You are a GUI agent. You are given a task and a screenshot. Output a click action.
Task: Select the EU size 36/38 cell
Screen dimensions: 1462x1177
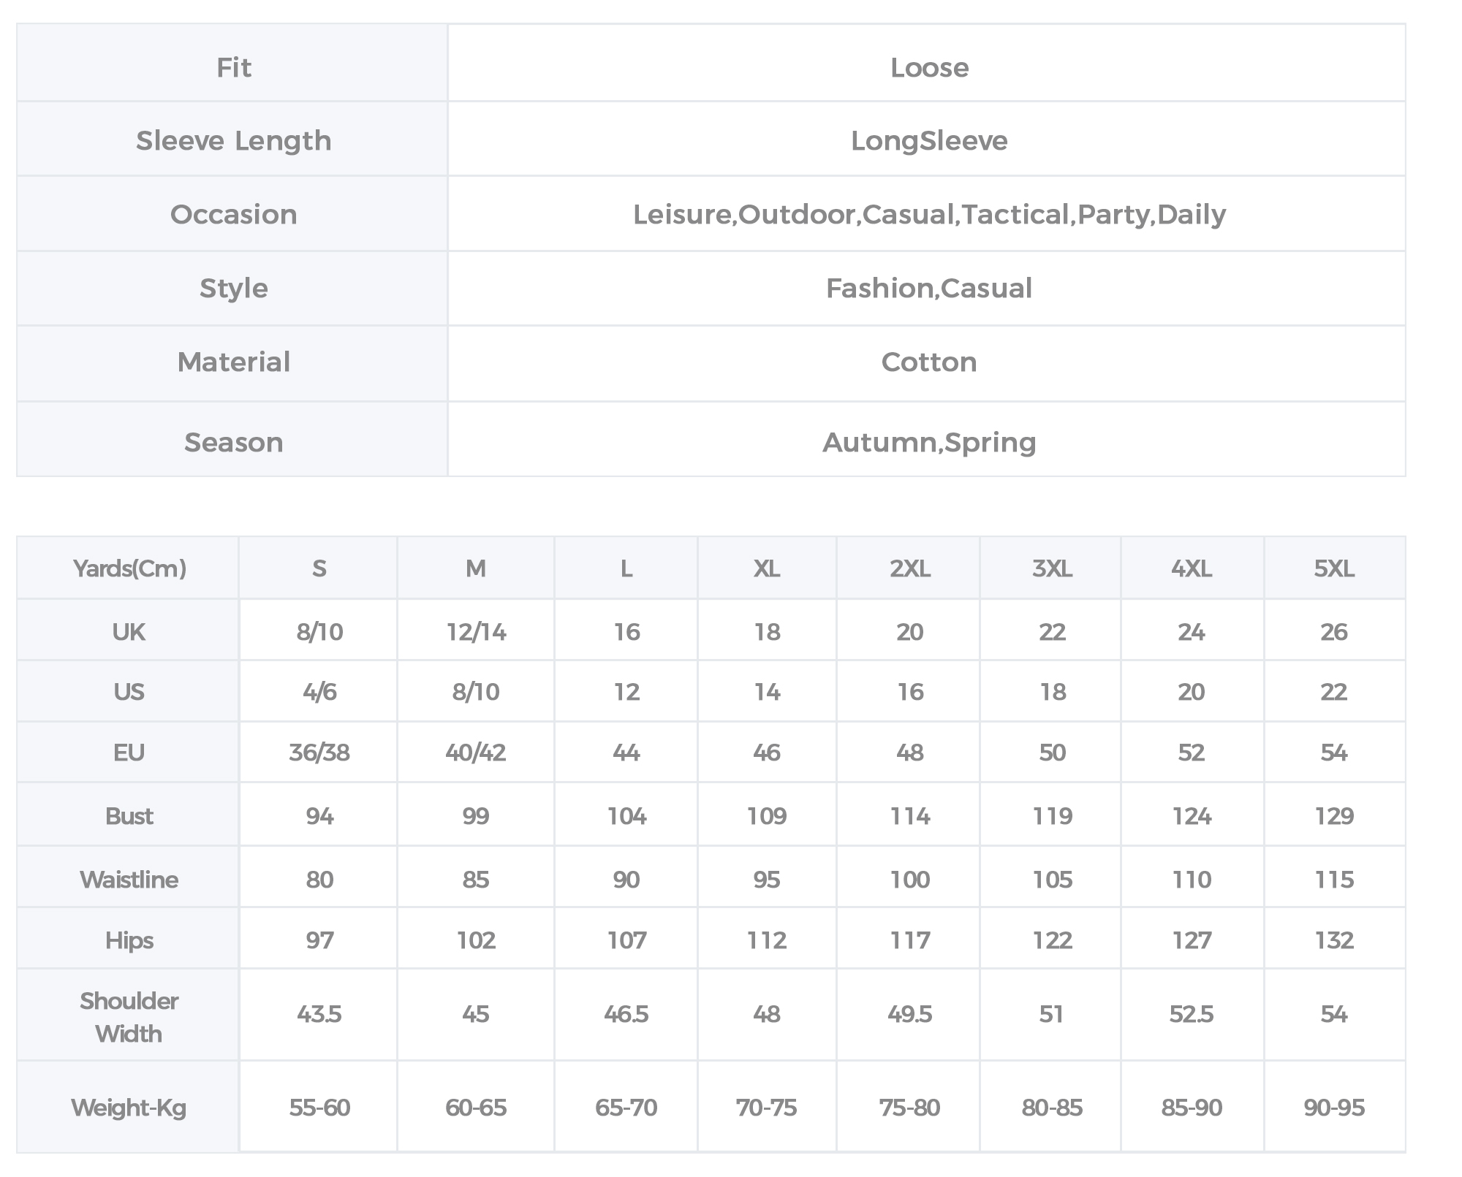pyautogui.click(x=319, y=753)
